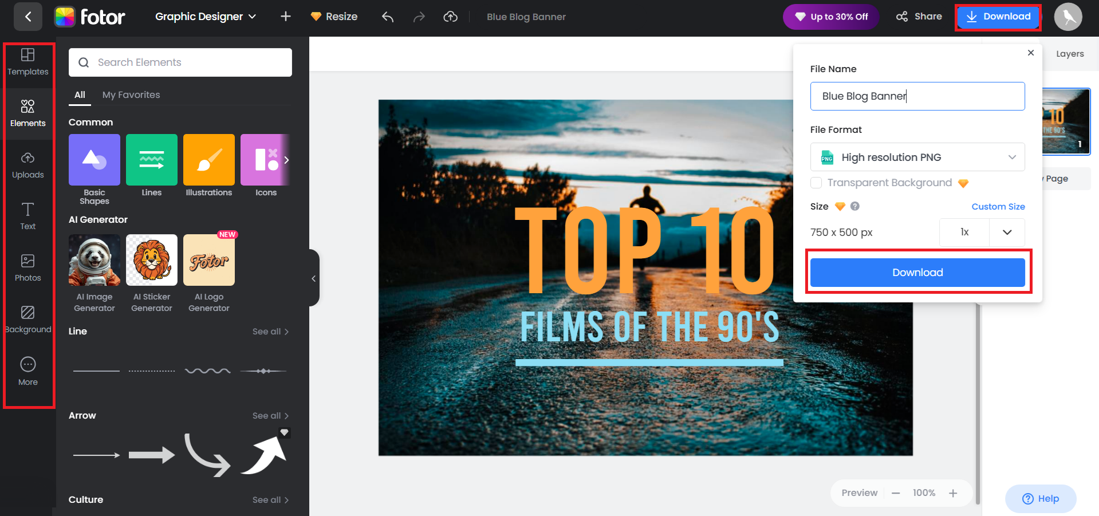Click the Blue Blog Banner title
1099x516 pixels.
526,17
